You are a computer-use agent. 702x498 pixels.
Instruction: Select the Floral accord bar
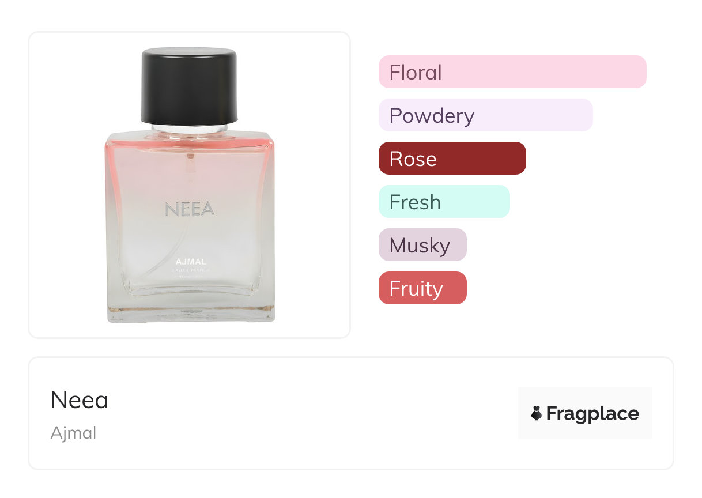coord(512,72)
